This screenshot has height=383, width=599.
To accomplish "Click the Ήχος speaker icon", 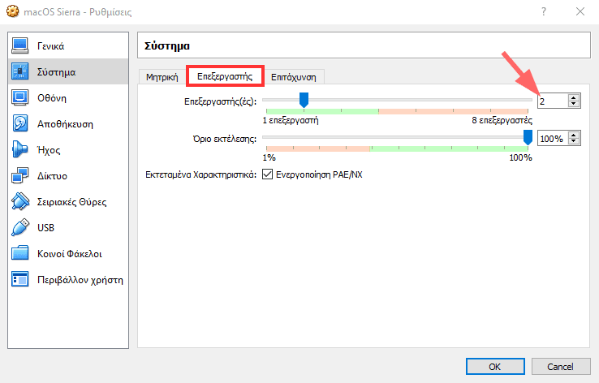I will click(19, 149).
